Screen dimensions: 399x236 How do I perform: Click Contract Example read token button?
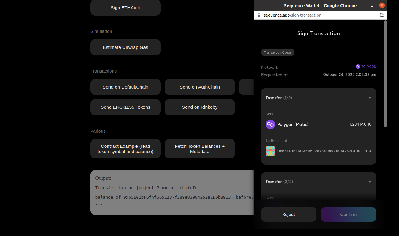click(125, 149)
